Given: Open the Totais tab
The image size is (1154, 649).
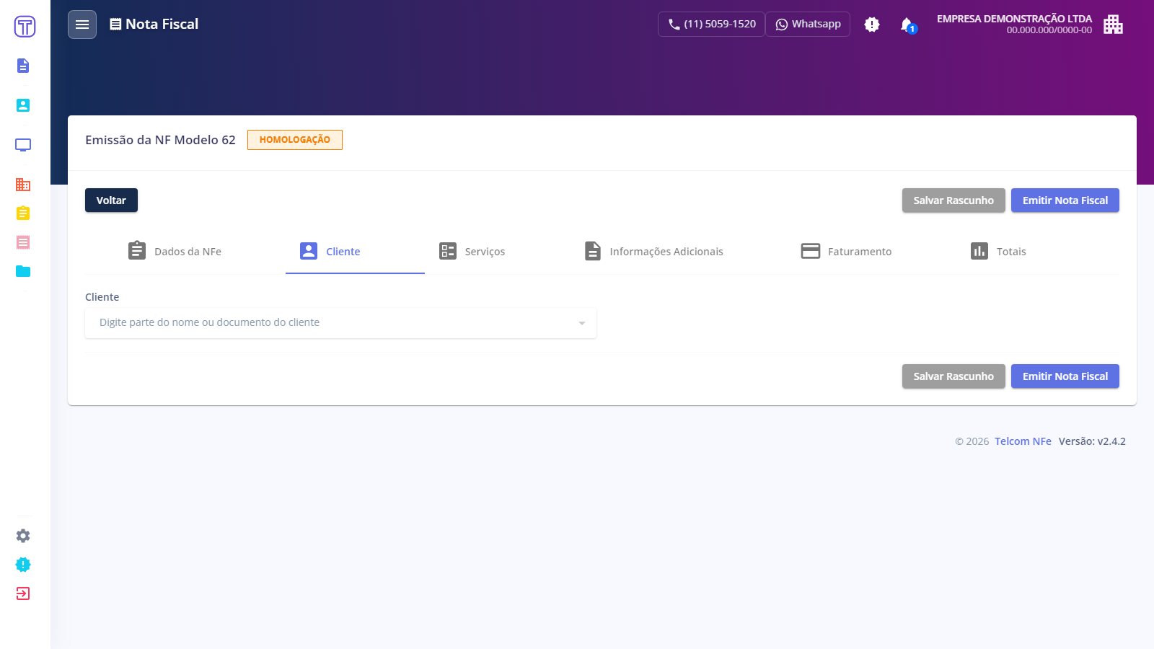Looking at the screenshot, I should coord(998,251).
